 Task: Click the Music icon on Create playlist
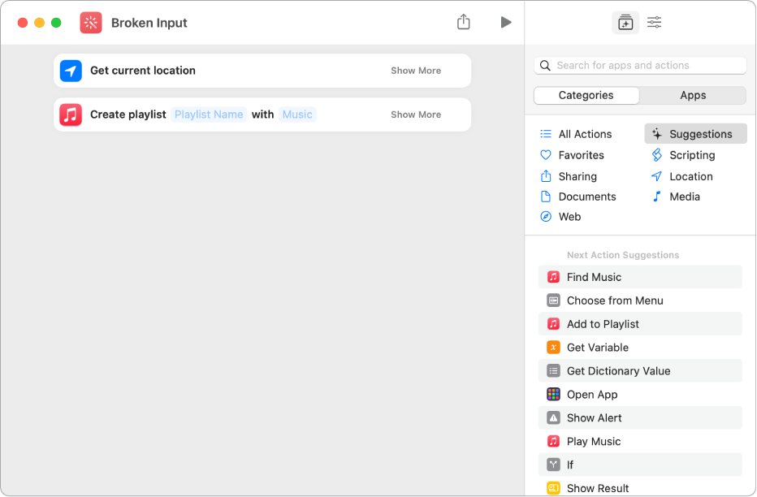pyautogui.click(x=71, y=115)
